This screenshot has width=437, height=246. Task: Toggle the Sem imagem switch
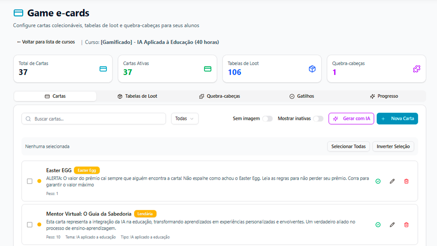267,119
